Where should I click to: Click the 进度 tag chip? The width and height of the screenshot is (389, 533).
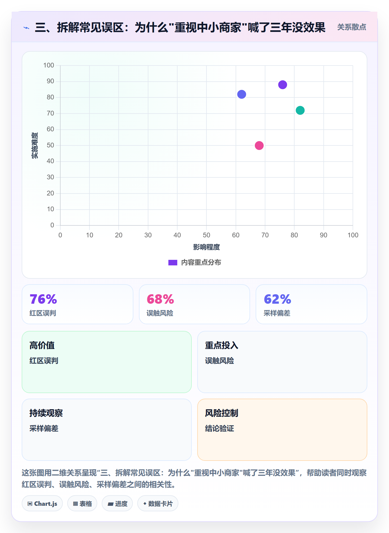[x=117, y=503]
